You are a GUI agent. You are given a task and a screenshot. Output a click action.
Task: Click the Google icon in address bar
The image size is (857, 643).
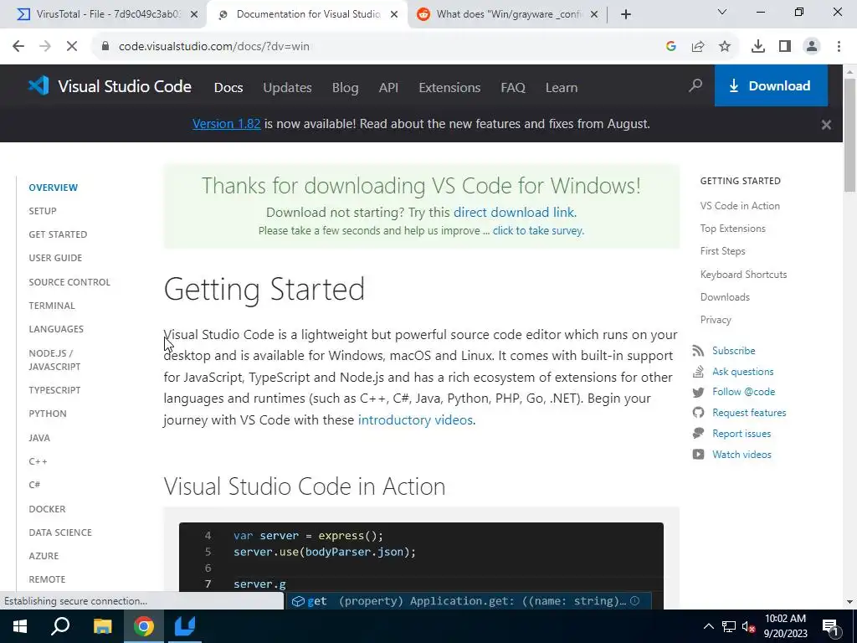[x=671, y=47]
